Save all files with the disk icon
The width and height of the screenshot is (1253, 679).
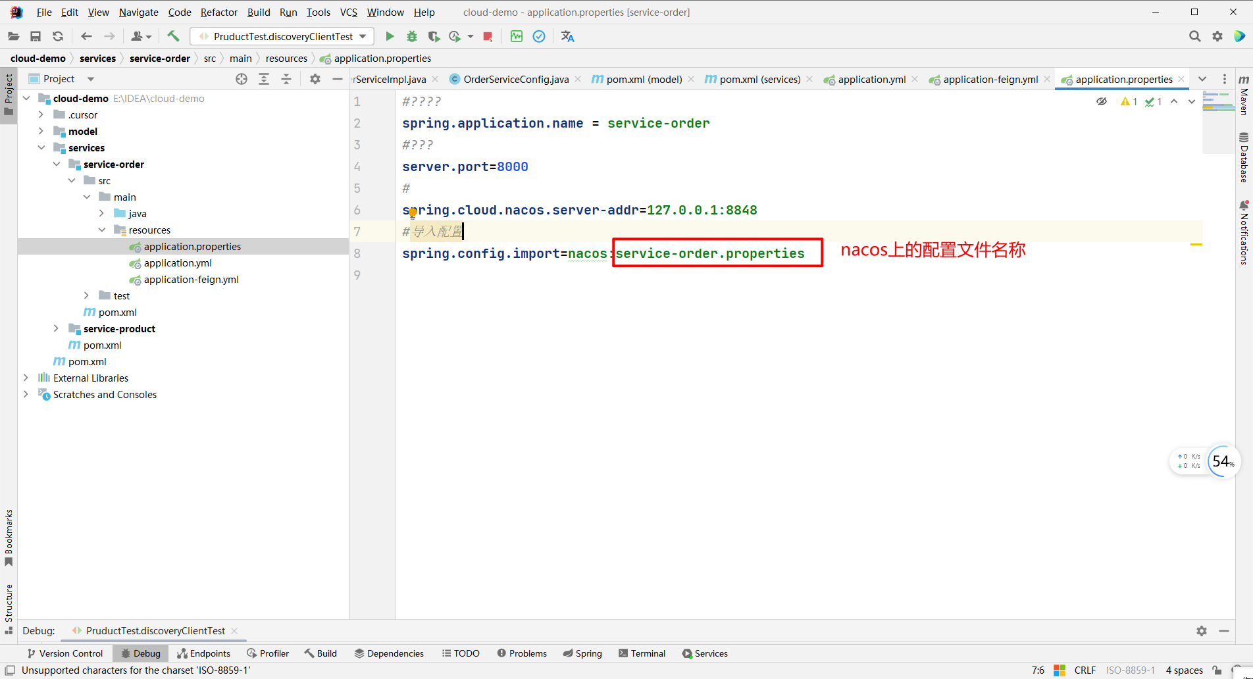pos(36,37)
